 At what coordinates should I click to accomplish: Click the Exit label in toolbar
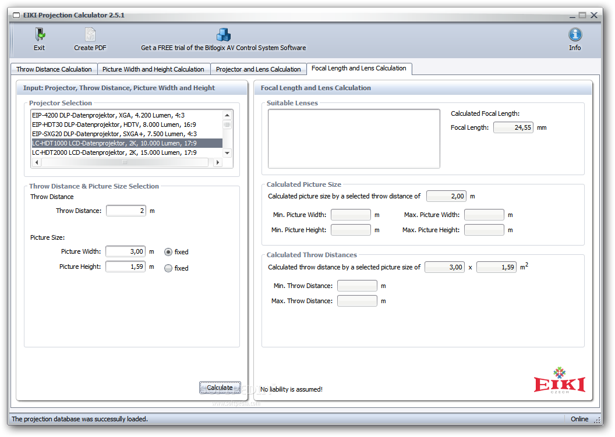coord(39,48)
